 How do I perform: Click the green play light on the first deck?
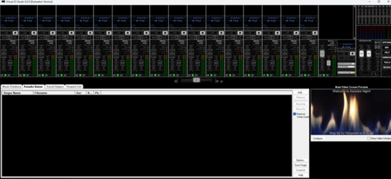point(5,75)
